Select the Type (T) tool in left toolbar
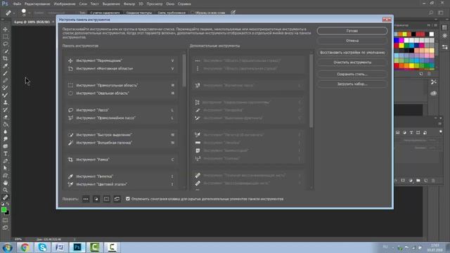 pos(6,153)
